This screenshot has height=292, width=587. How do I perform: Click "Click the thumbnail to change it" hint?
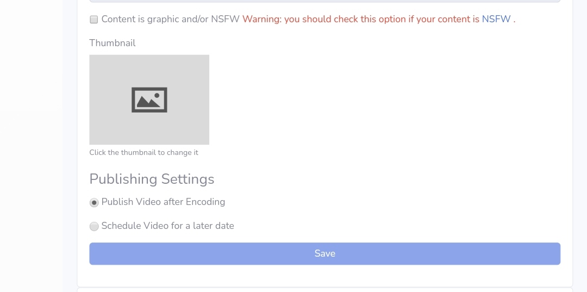(143, 152)
